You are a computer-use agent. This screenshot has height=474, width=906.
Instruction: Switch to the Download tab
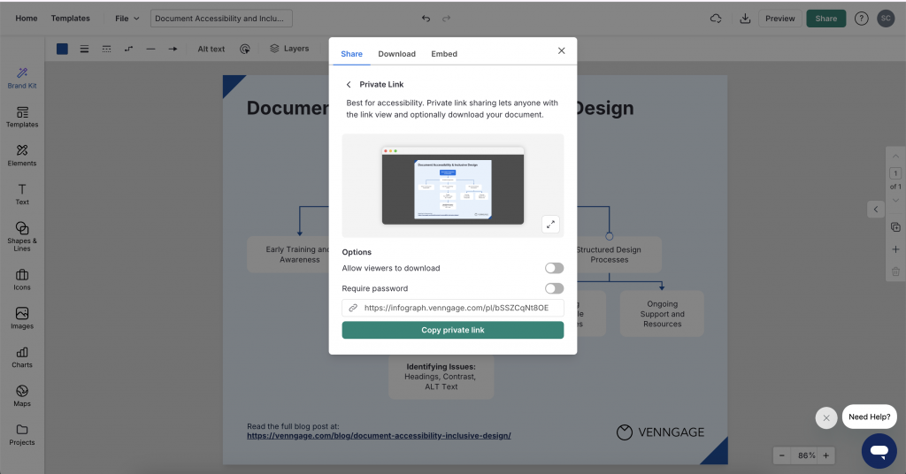tap(397, 54)
